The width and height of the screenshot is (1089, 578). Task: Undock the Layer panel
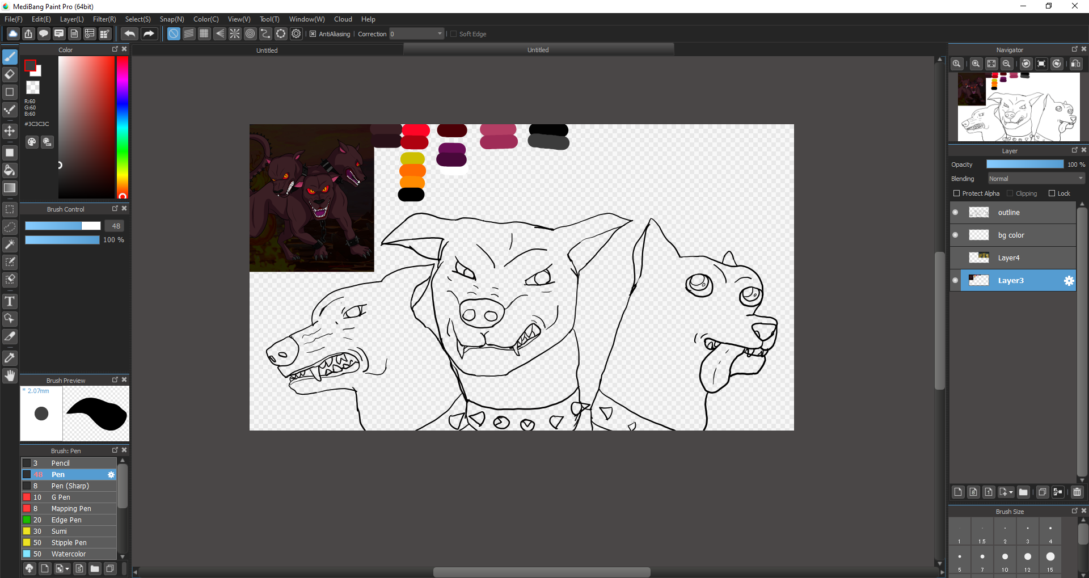point(1074,150)
